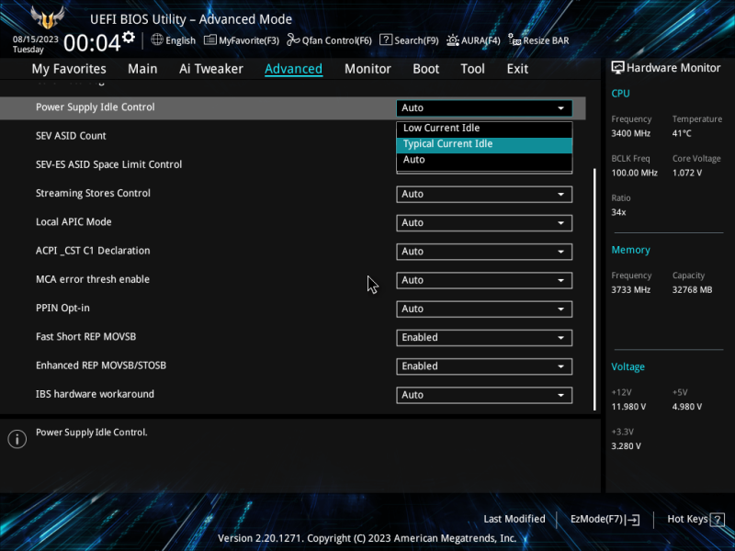Click the Last Modified button

pyautogui.click(x=514, y=519)
